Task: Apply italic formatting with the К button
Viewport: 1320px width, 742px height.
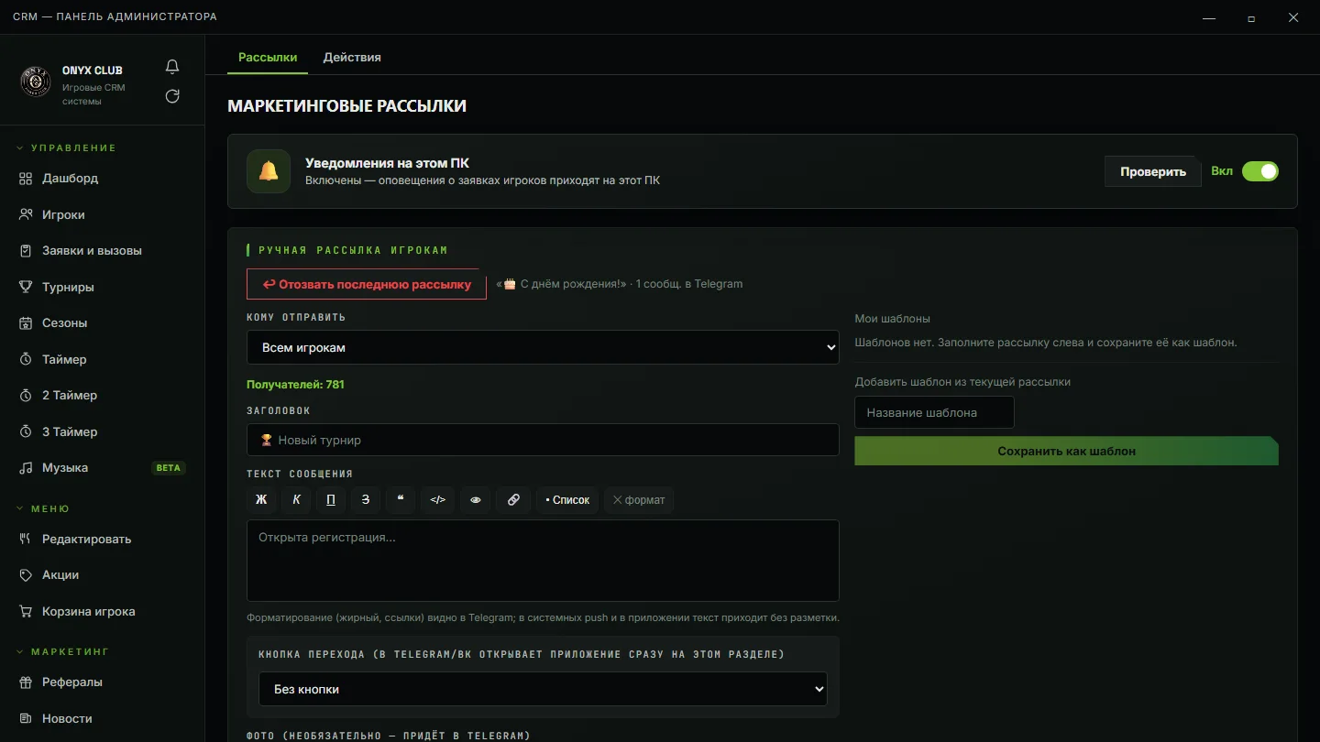Action: (296, 499)
